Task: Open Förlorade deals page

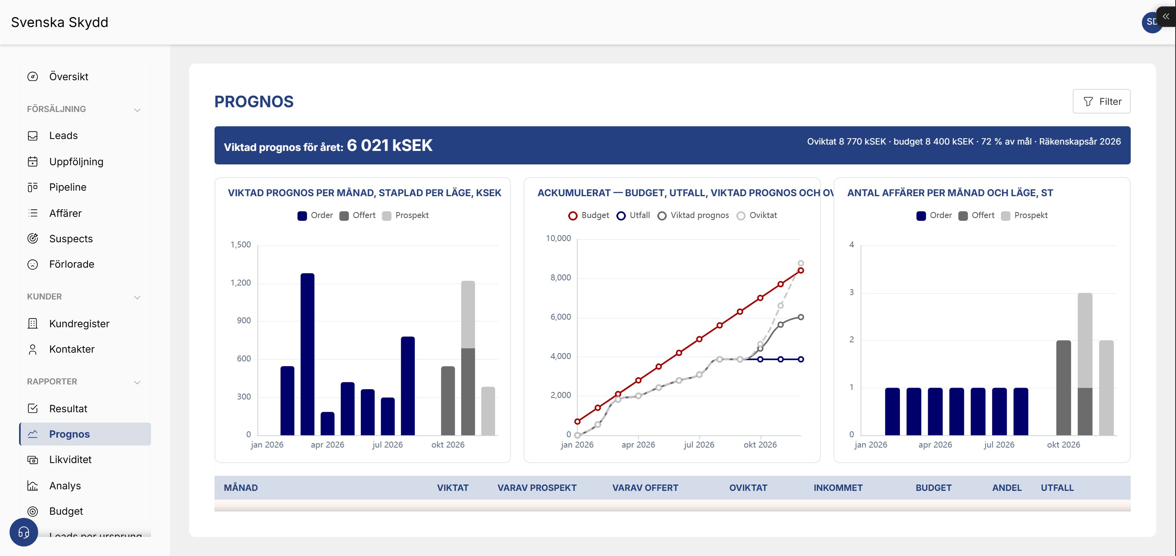Action: coord(85,264)
